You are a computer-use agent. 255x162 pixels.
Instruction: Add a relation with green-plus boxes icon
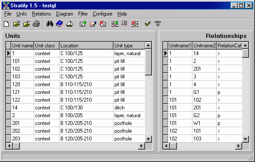pos(115,24)
